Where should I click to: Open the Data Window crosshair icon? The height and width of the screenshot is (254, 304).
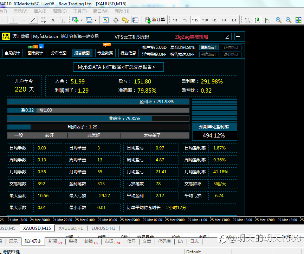click(x=116, y=20)
